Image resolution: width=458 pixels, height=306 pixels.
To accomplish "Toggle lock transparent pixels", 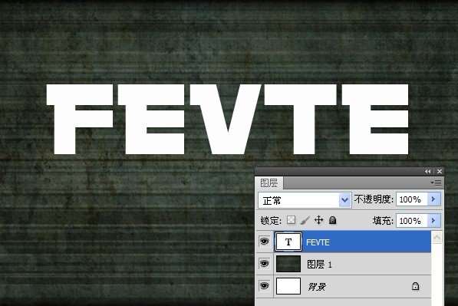I will [x=291, y=220].
